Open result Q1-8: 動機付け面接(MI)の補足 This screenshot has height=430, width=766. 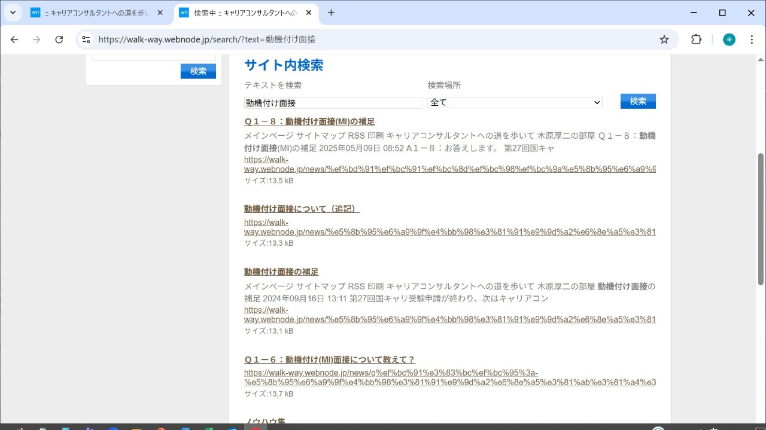tap(309, 121)
